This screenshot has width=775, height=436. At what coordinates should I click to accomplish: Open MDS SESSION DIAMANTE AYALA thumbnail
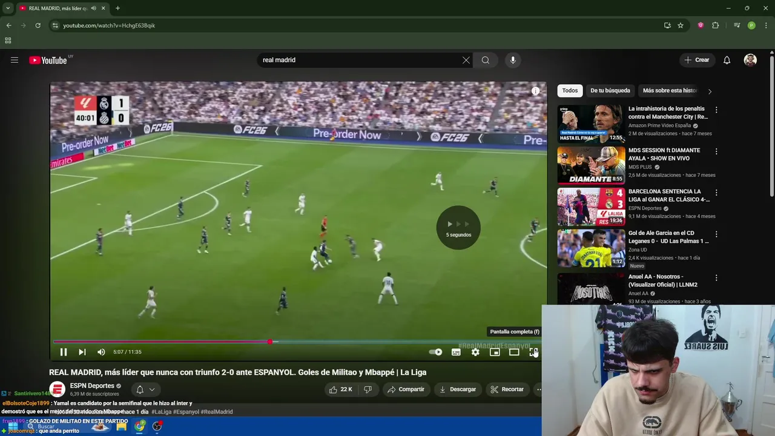coord(591,165)
